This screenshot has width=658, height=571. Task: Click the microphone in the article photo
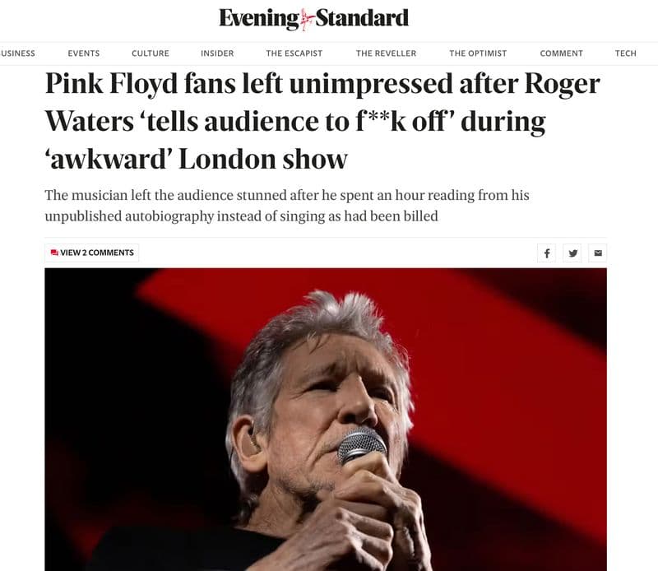point(361,445)
